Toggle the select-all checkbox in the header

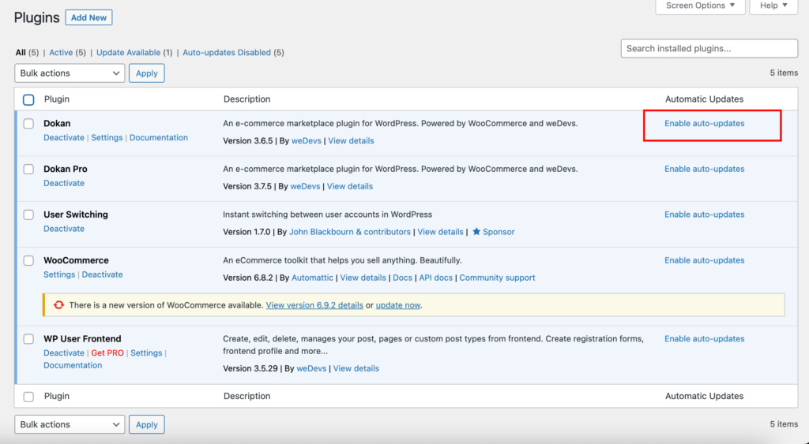28,99
